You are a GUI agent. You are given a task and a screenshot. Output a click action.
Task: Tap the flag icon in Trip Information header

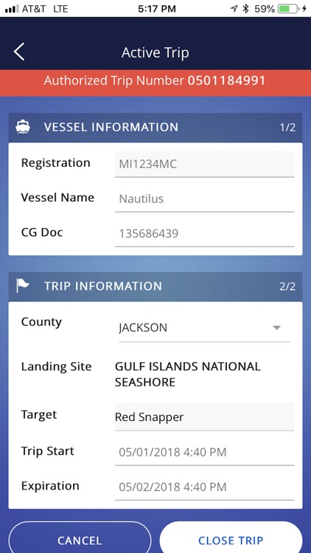pyautogui.click(x=23, y=285)
